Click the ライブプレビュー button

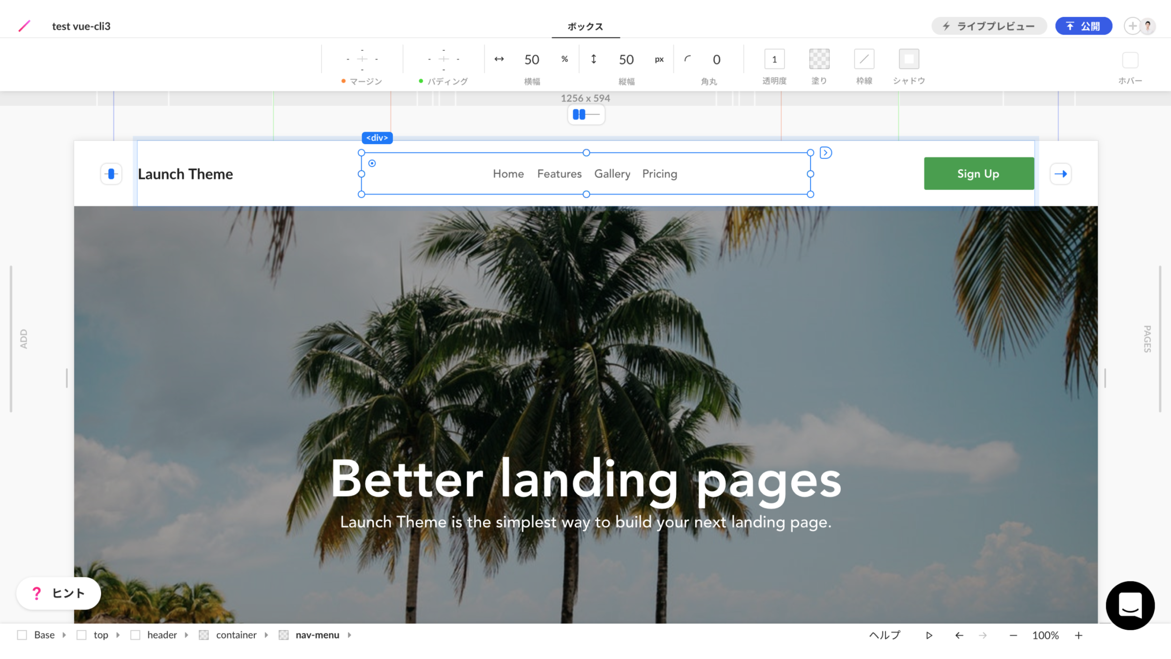point(989,26)
